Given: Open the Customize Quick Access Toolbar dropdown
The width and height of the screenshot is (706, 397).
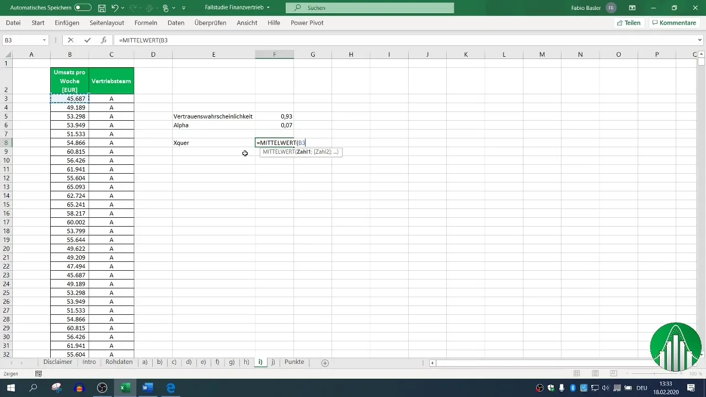Looking at the screenshot, I should tap(184, 8).
